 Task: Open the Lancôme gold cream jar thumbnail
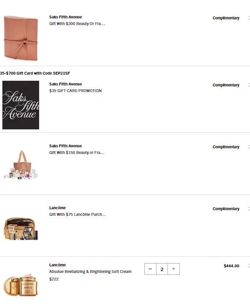(x=21, y=285)
